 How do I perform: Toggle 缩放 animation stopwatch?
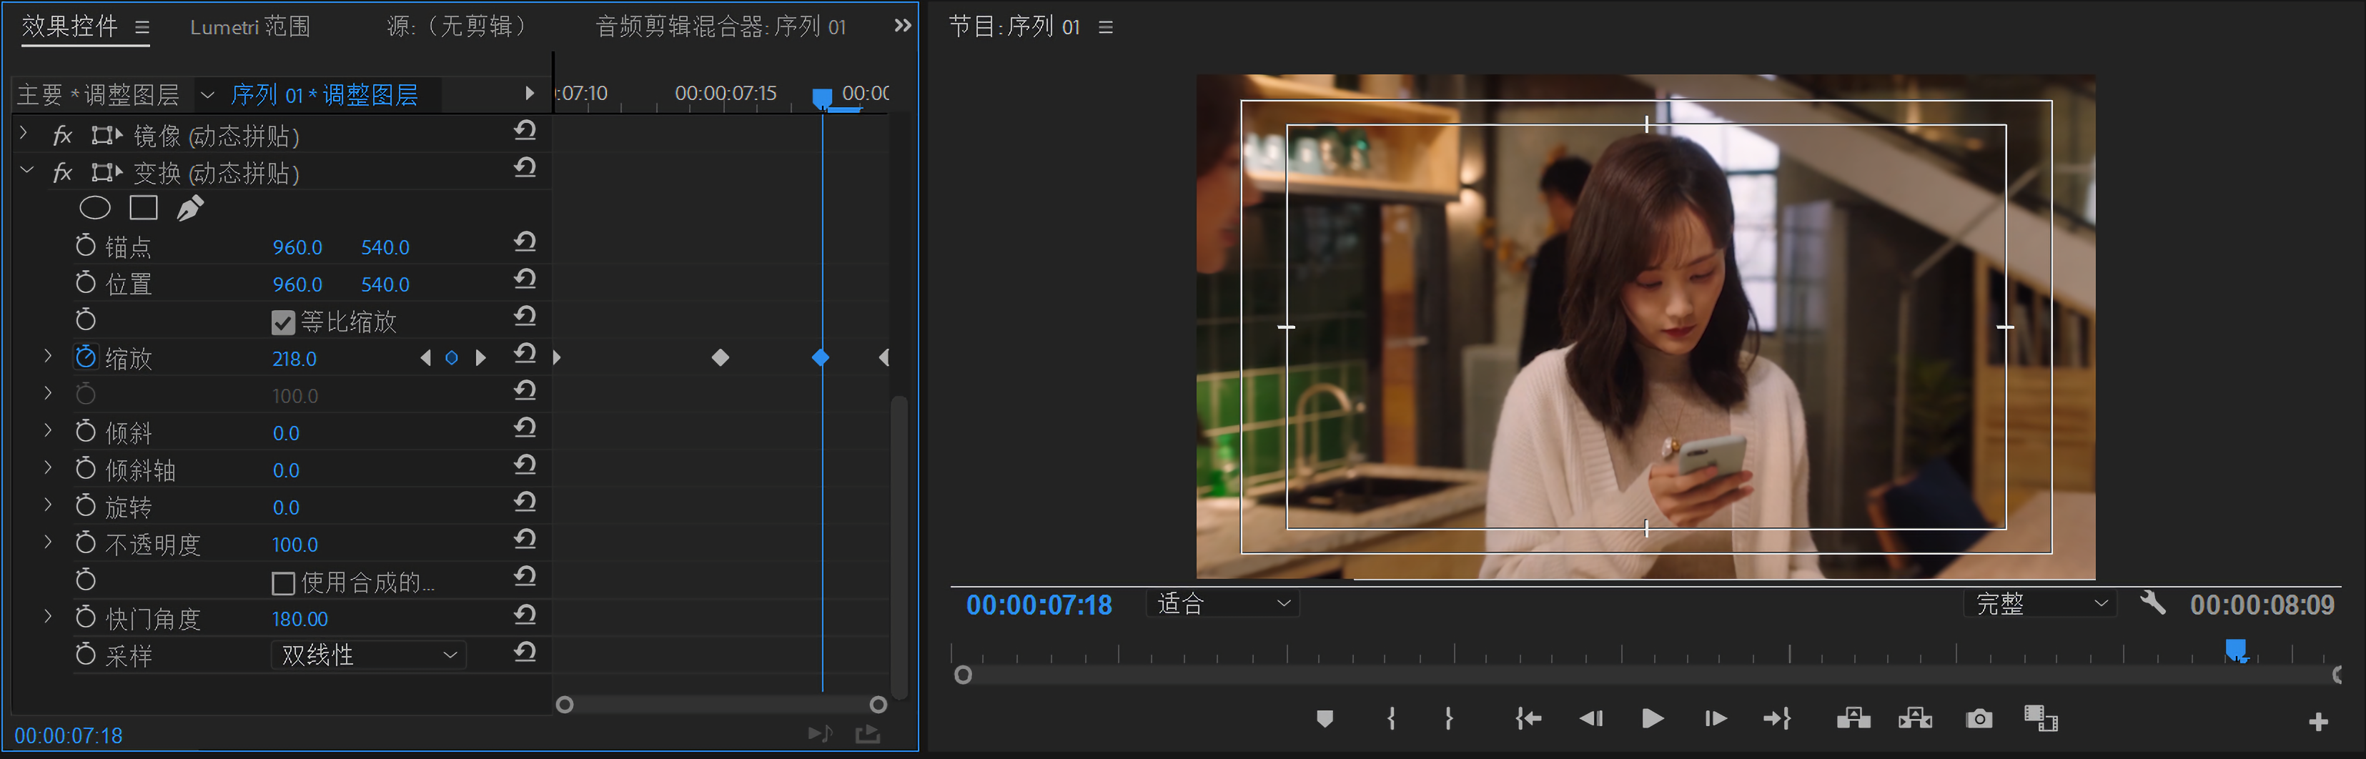[x=85, y=357]
